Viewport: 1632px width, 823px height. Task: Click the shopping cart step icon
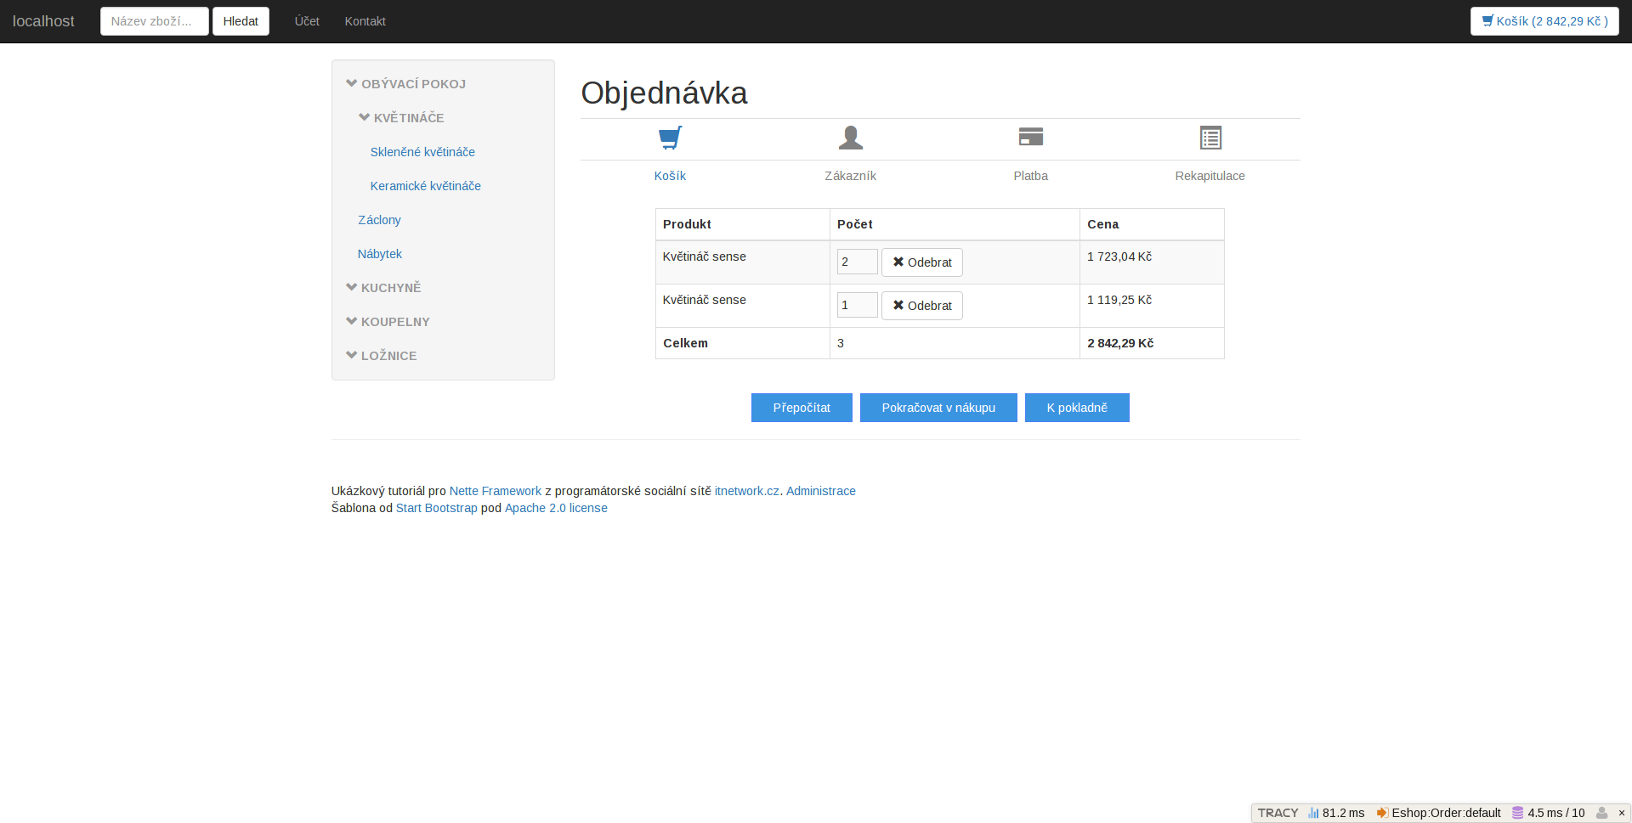coord(670,138)
